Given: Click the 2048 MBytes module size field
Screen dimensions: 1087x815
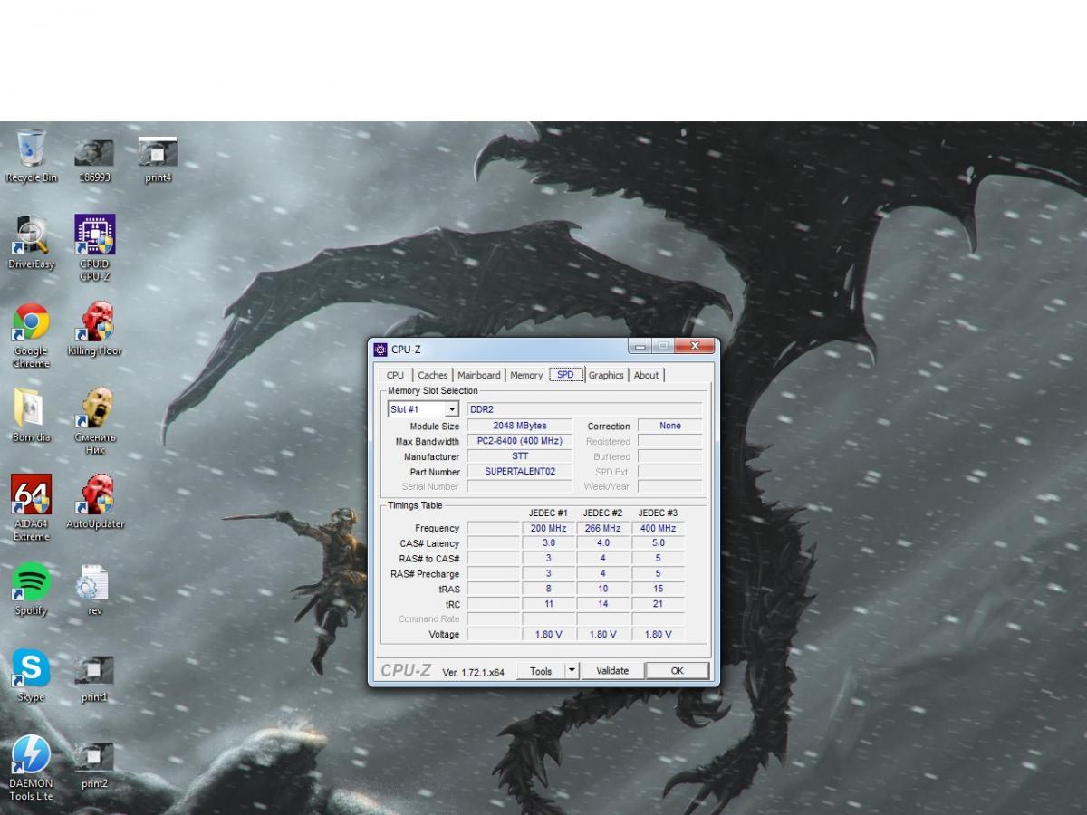Looking at the screenshot, I should point(520,426).
